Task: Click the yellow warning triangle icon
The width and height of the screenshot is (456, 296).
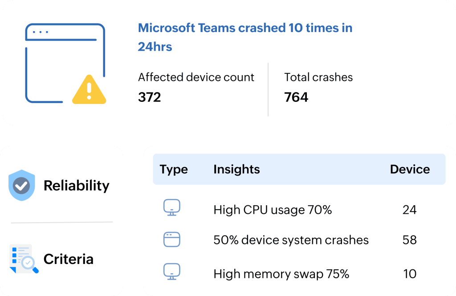Action: pos(89,90)
